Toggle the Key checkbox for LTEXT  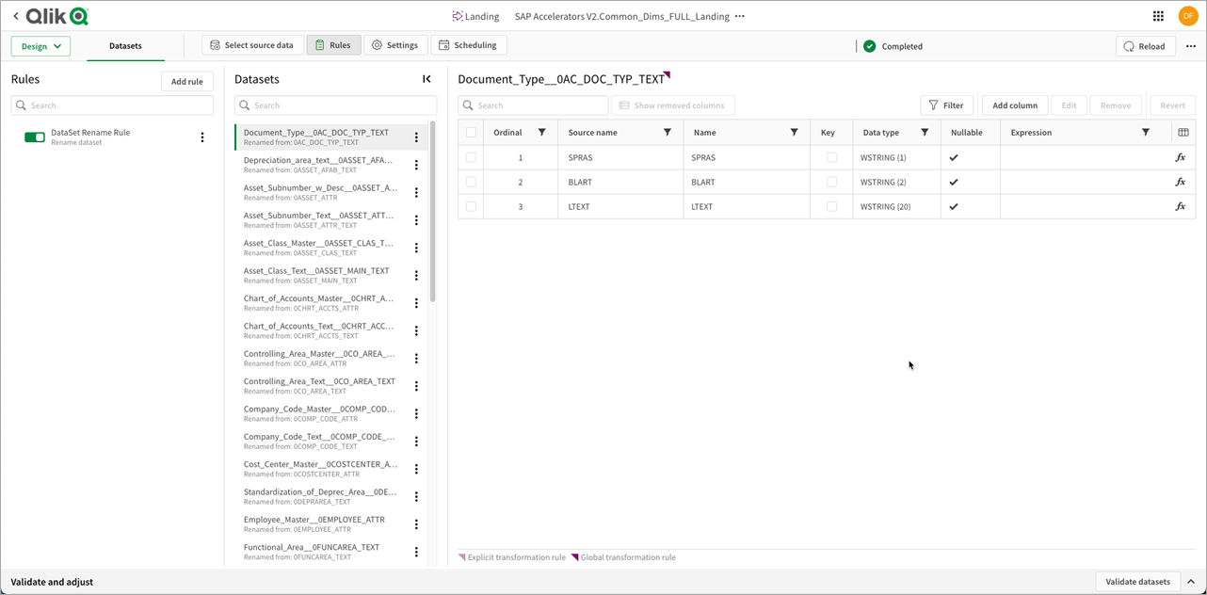[x=831, y=206]
